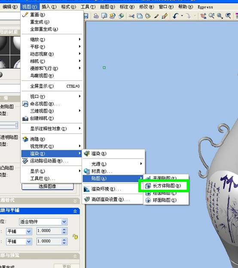Click the Plot printer icon
Screen dimensions: 238x268
pyautogui.click(x=96, y=16)
